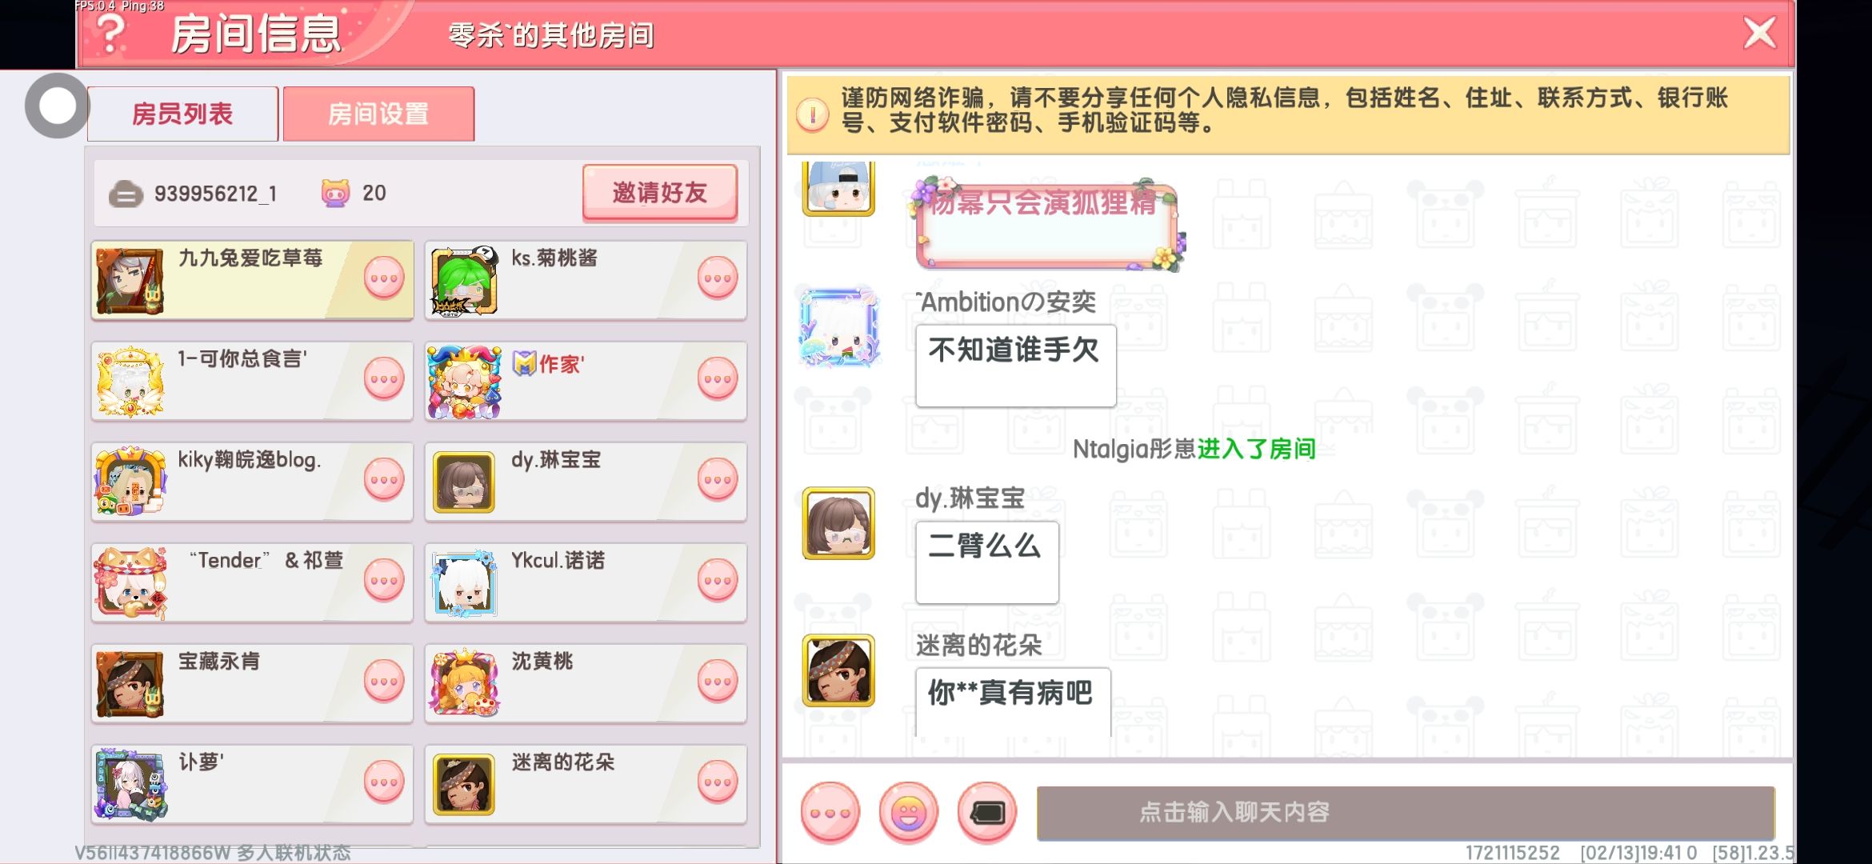Click the chat input field
This screenshot has height=864, width=1872.
[x=1406, y=813]
